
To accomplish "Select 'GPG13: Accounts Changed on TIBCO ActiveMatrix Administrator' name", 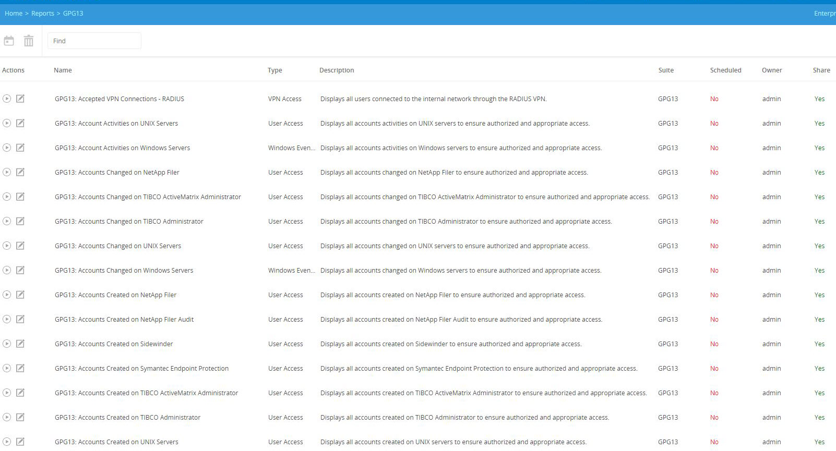I will 148,197.
